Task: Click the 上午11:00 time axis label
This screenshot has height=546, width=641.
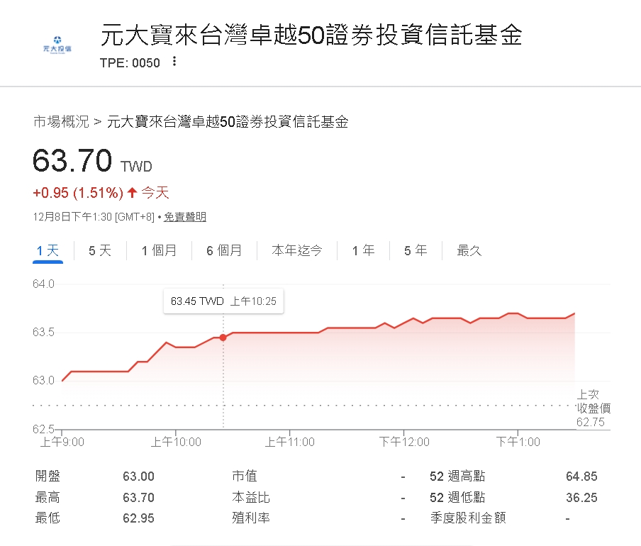Action: 289,442
